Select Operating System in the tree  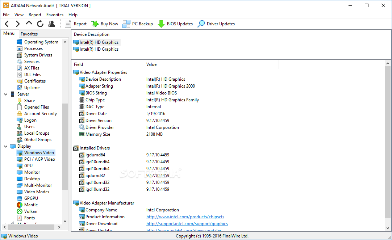click(38, 42)
